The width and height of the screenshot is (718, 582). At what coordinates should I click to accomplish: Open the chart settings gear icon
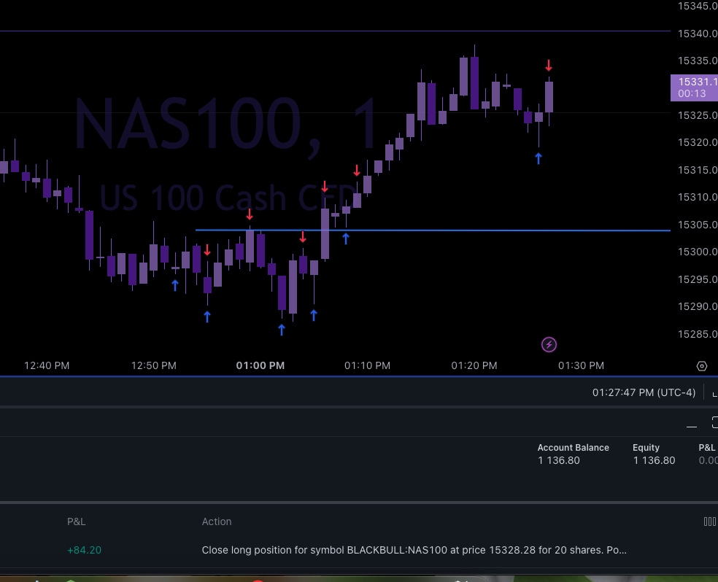click(701, 365)
